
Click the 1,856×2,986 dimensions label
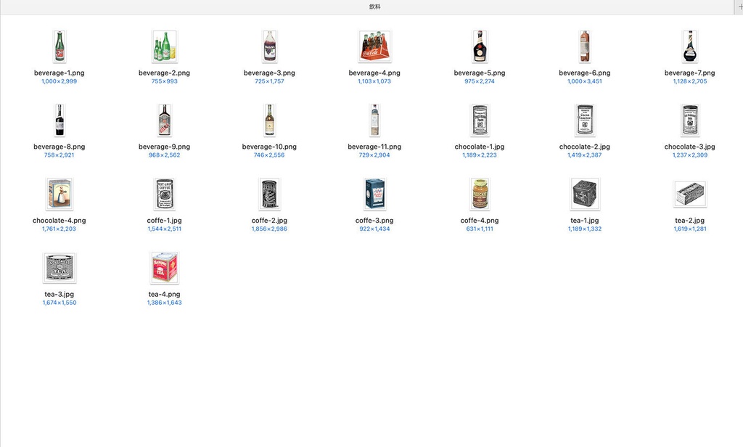(x=270, y=229)
